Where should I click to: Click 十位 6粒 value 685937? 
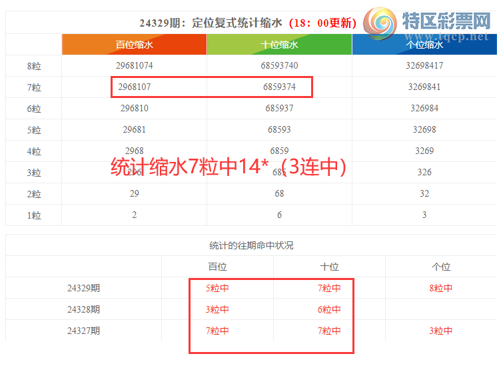[279, 108]
